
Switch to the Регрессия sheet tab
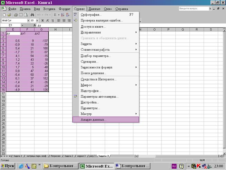click(x=56, y=156)
